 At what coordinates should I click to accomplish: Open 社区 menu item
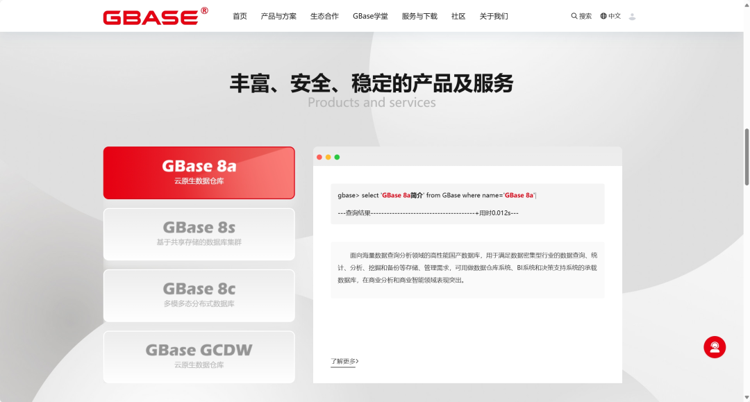click(x=458, y=16)
